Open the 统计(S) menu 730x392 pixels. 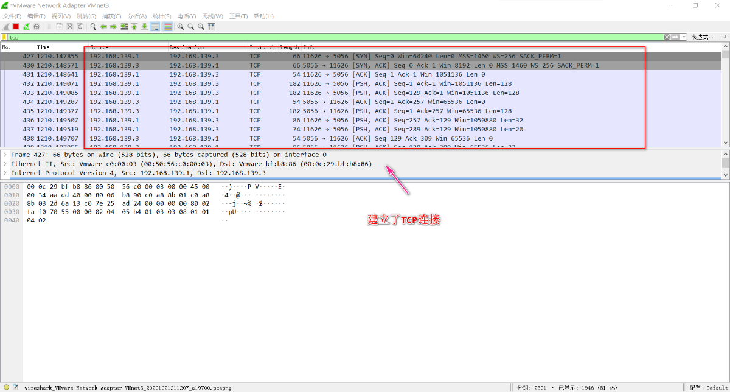tap(162, 16)
